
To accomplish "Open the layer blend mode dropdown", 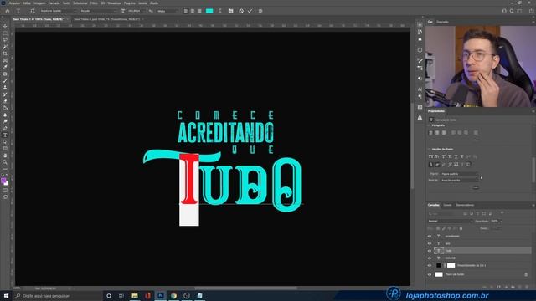I will click(450, 221).
